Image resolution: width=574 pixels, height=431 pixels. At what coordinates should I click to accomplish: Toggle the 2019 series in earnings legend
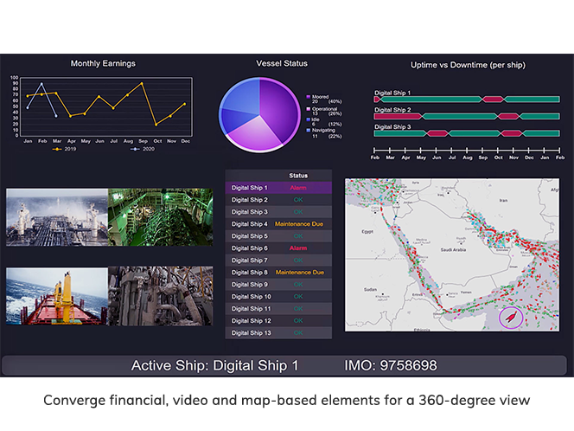point(62,149)
